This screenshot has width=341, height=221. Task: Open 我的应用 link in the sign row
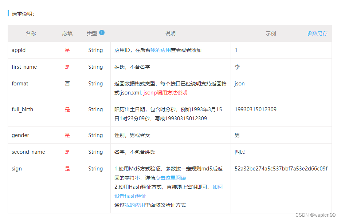135,205
